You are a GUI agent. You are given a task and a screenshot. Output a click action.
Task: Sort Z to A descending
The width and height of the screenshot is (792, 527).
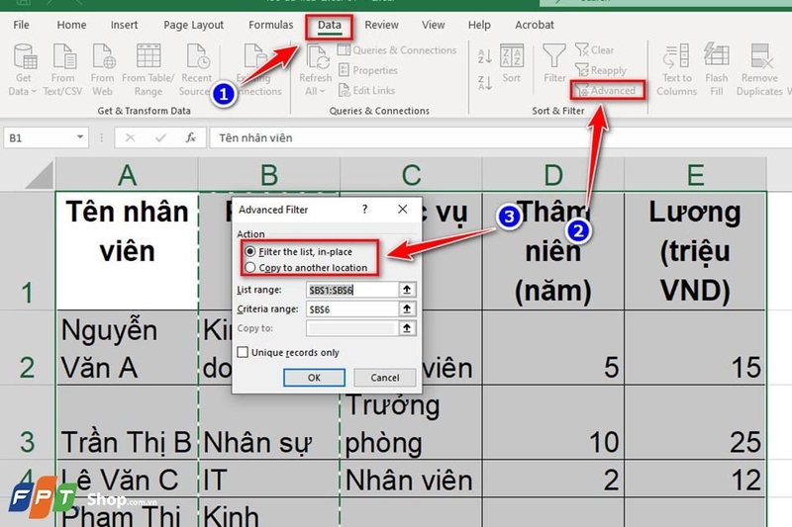(x=484, y=83)
